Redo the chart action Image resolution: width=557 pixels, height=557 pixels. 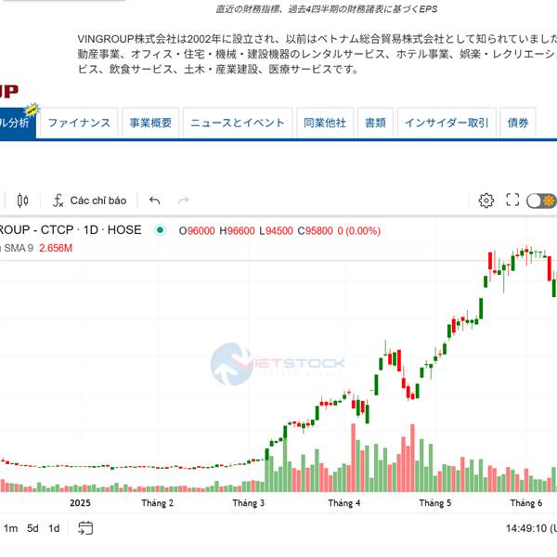(183, 201)
